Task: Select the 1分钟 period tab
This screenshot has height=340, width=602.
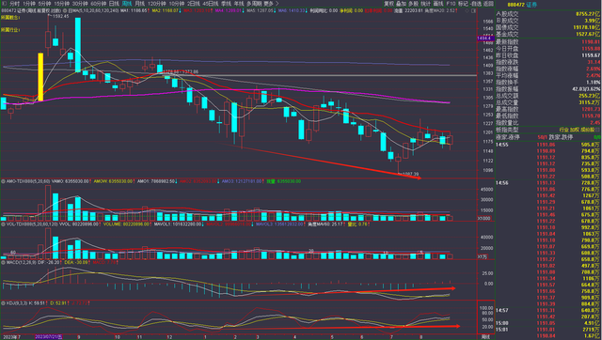Action: [29, 4]
